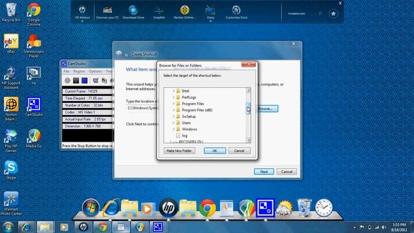Select the Program Files (x86) folder

(x=197, y=110)
